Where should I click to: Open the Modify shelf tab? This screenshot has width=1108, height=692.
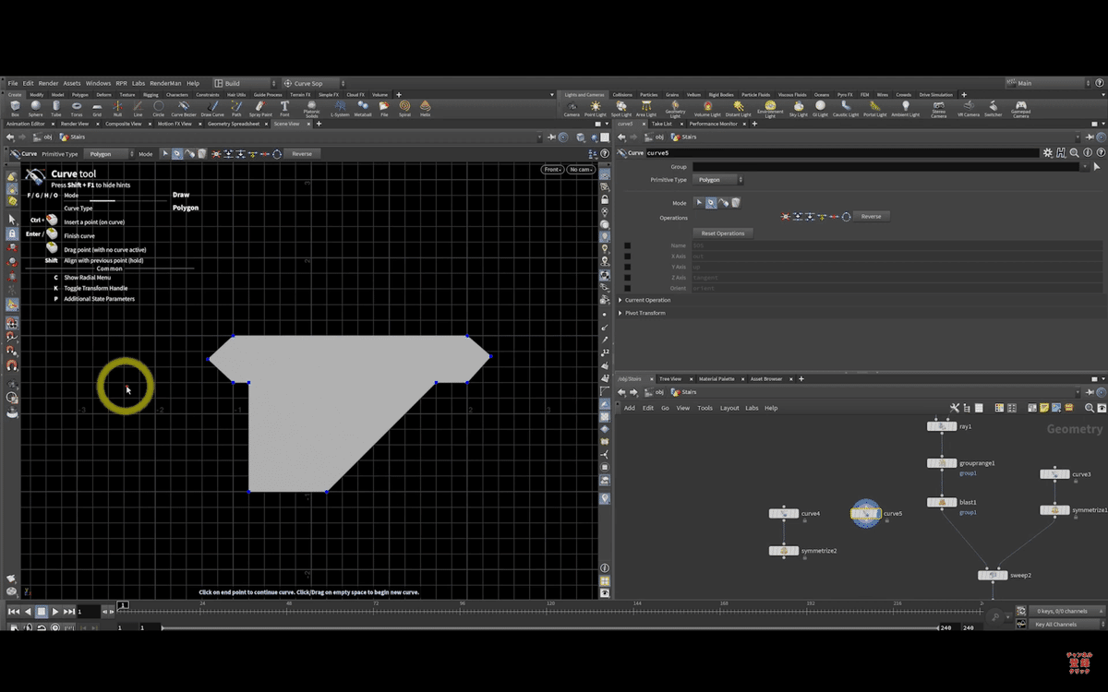click(36, 94)
